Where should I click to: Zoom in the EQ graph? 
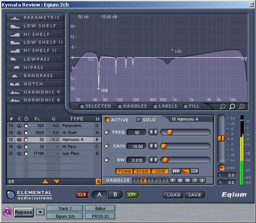tap(242, 106)
